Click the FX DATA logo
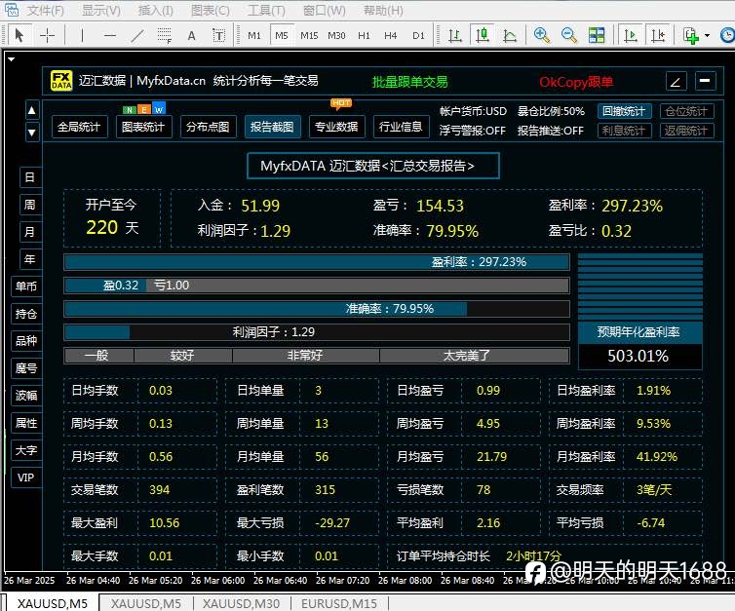Screen dimensions: 735x611 tap(61, 81)
